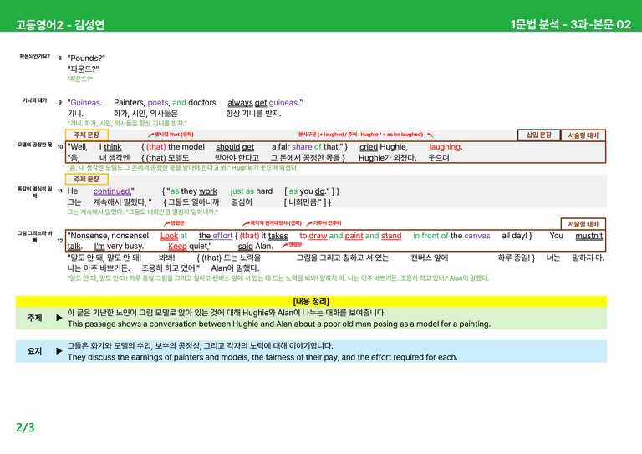
Task: Click the 삽입 문장 tag
Action: click(x=539, y=135)
